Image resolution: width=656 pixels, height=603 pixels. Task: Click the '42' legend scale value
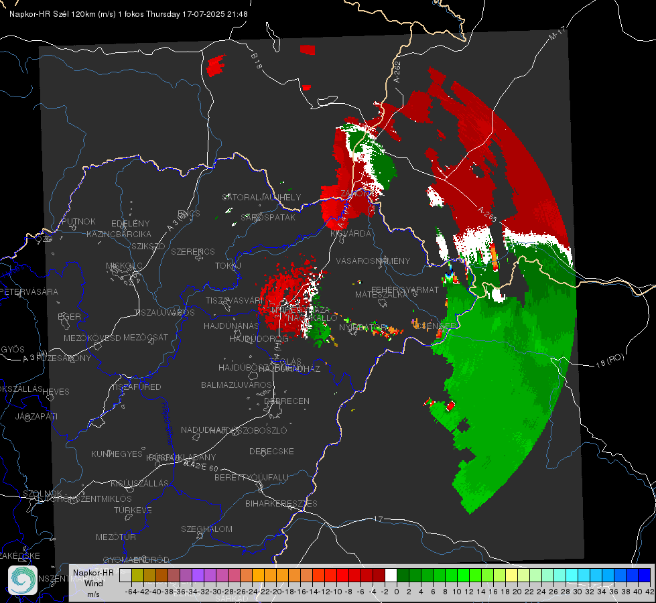click(x=649, y=592)
